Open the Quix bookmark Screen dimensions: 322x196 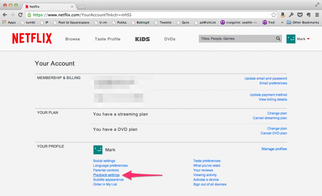[x=183, y=22]
